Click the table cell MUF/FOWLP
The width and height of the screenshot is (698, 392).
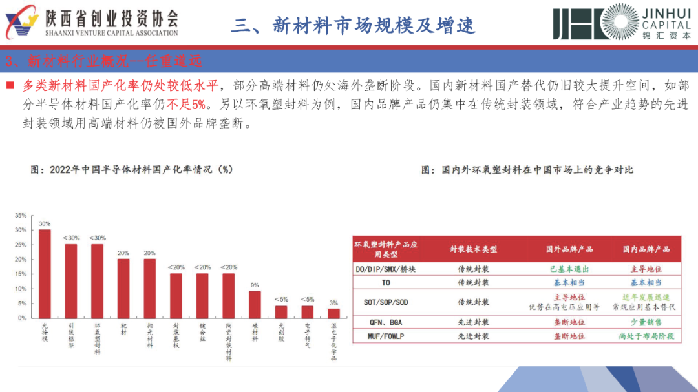(x=385, y=336)
